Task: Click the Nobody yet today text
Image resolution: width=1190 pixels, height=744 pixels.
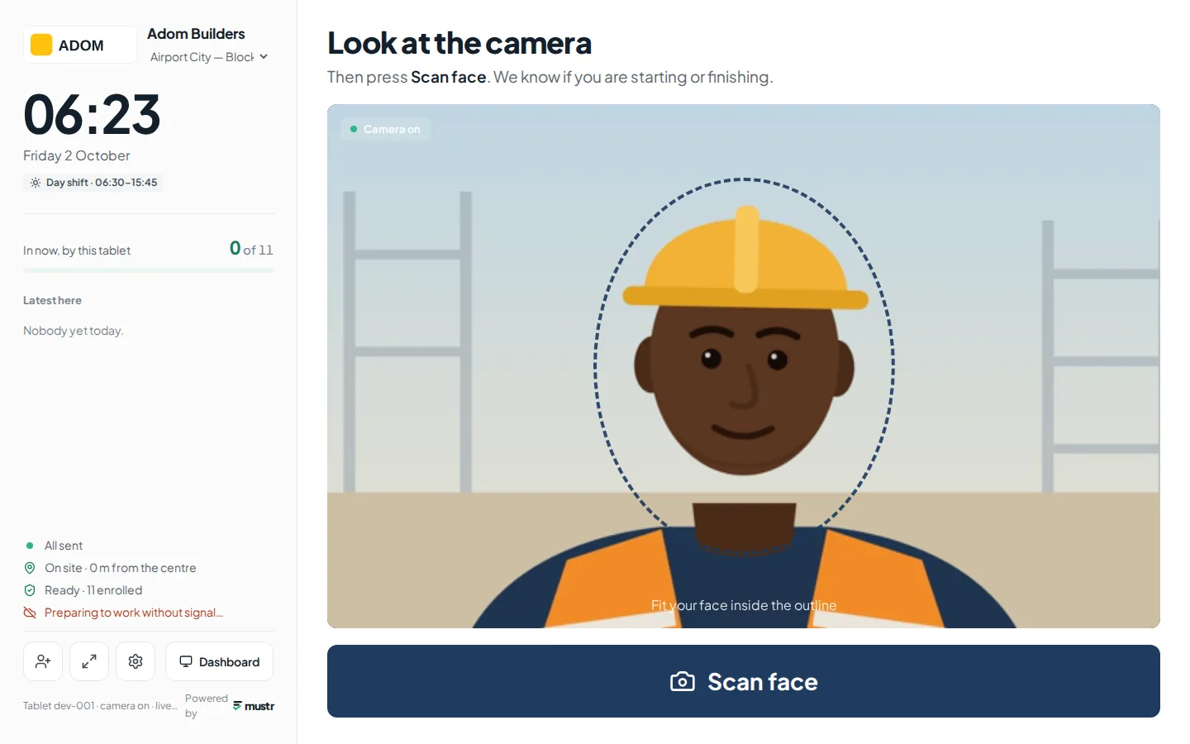Action: [73, 331]
